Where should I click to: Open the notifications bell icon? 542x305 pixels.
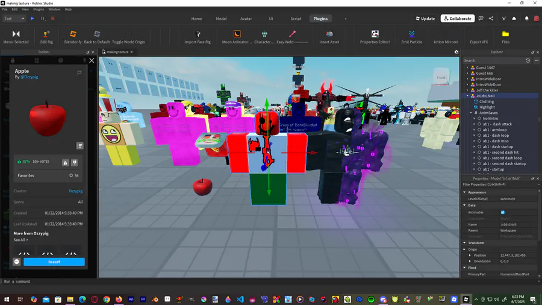tap(526, 19)
